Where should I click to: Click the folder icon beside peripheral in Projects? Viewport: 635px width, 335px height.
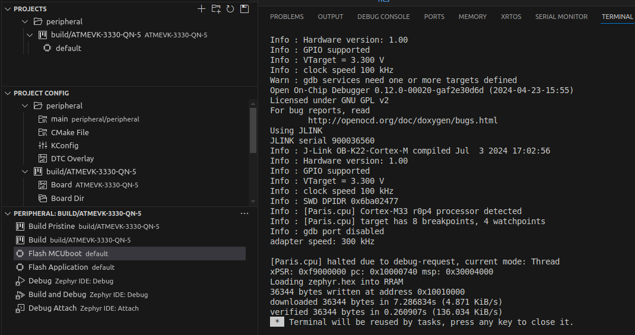38,21
